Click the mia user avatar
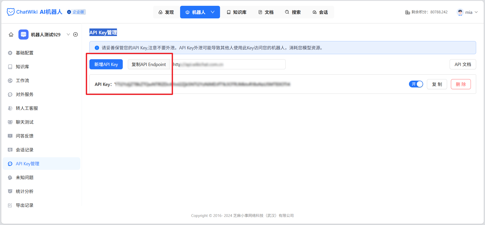Screen dimensions: 485x225 460,12
